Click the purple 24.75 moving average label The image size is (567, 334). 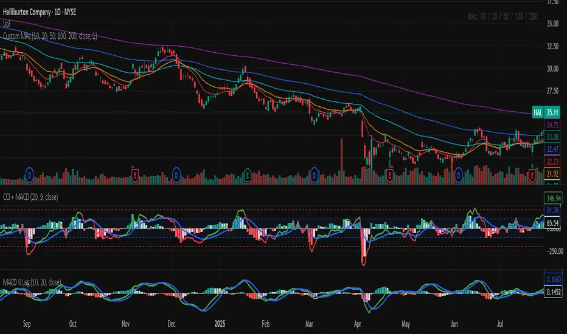pyautogui.click(x=552, y=125)
